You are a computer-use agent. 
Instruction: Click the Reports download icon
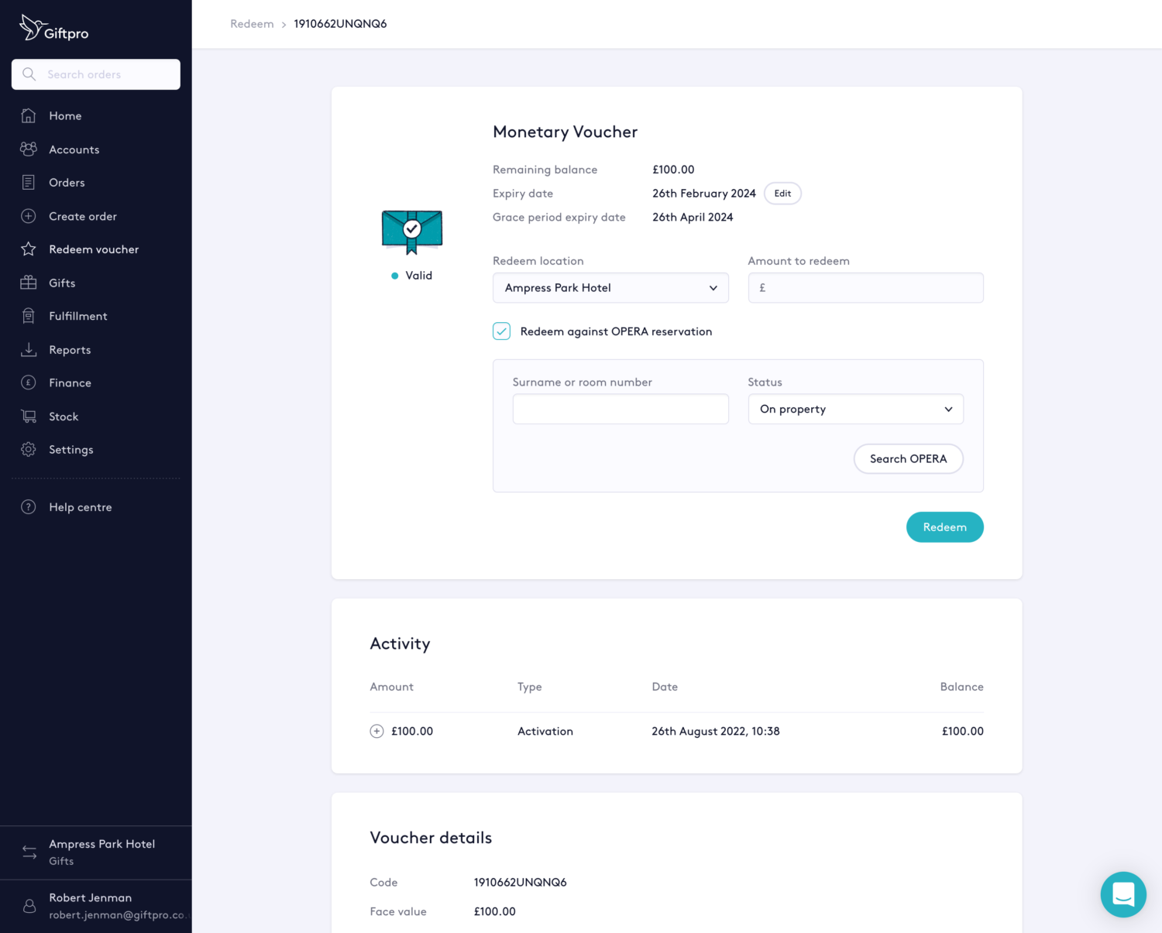click(29, 350)
